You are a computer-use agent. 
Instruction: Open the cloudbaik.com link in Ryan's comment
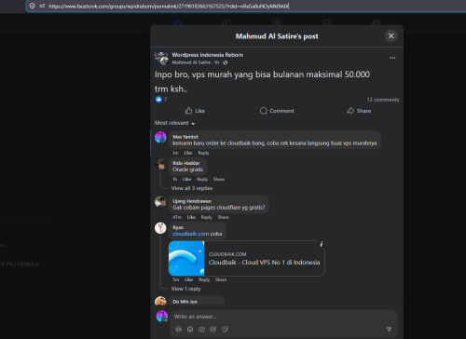(191, 234)
